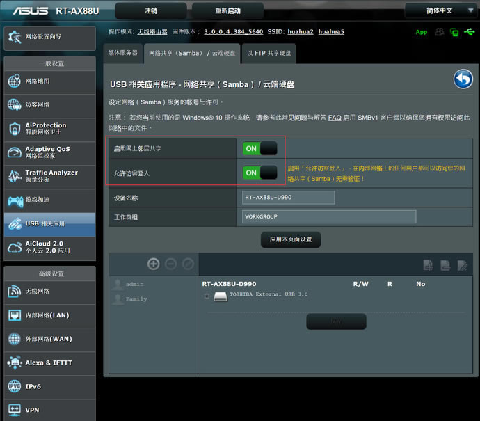Select the admin user account

tap(135, 284)
